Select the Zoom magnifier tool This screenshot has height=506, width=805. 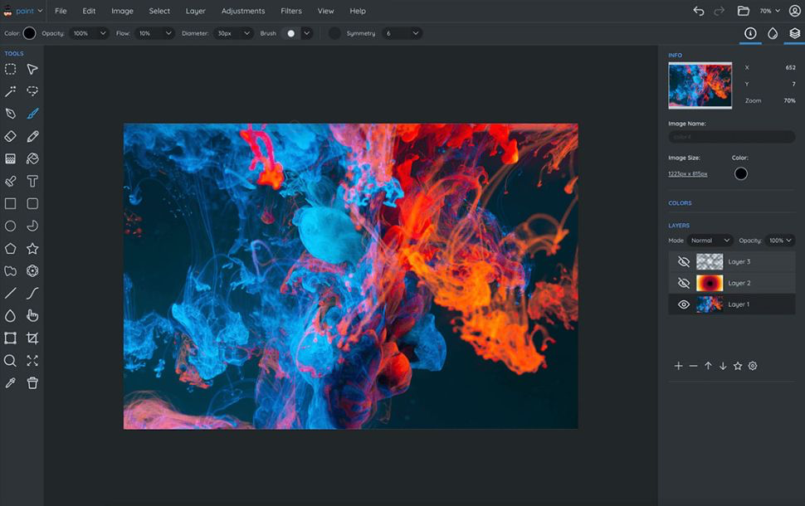[11, 360]
